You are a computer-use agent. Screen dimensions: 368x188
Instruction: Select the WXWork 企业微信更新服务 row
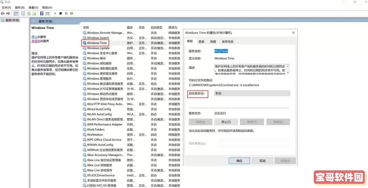point(131,150)
